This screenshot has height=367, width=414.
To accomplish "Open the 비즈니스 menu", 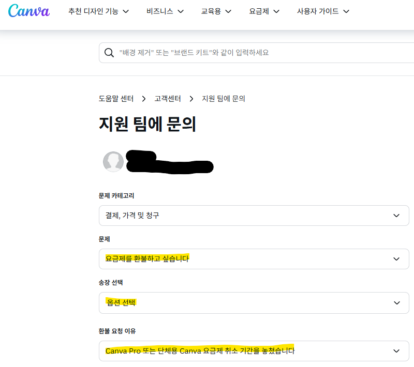I will coord(165,11).
